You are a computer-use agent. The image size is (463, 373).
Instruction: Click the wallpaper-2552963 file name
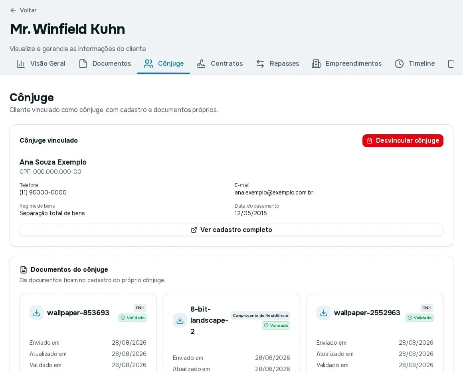click(x=367, y=313)
